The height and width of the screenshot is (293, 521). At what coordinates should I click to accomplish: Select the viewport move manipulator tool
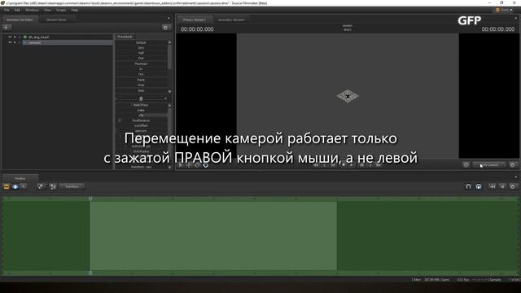(189, 165)
